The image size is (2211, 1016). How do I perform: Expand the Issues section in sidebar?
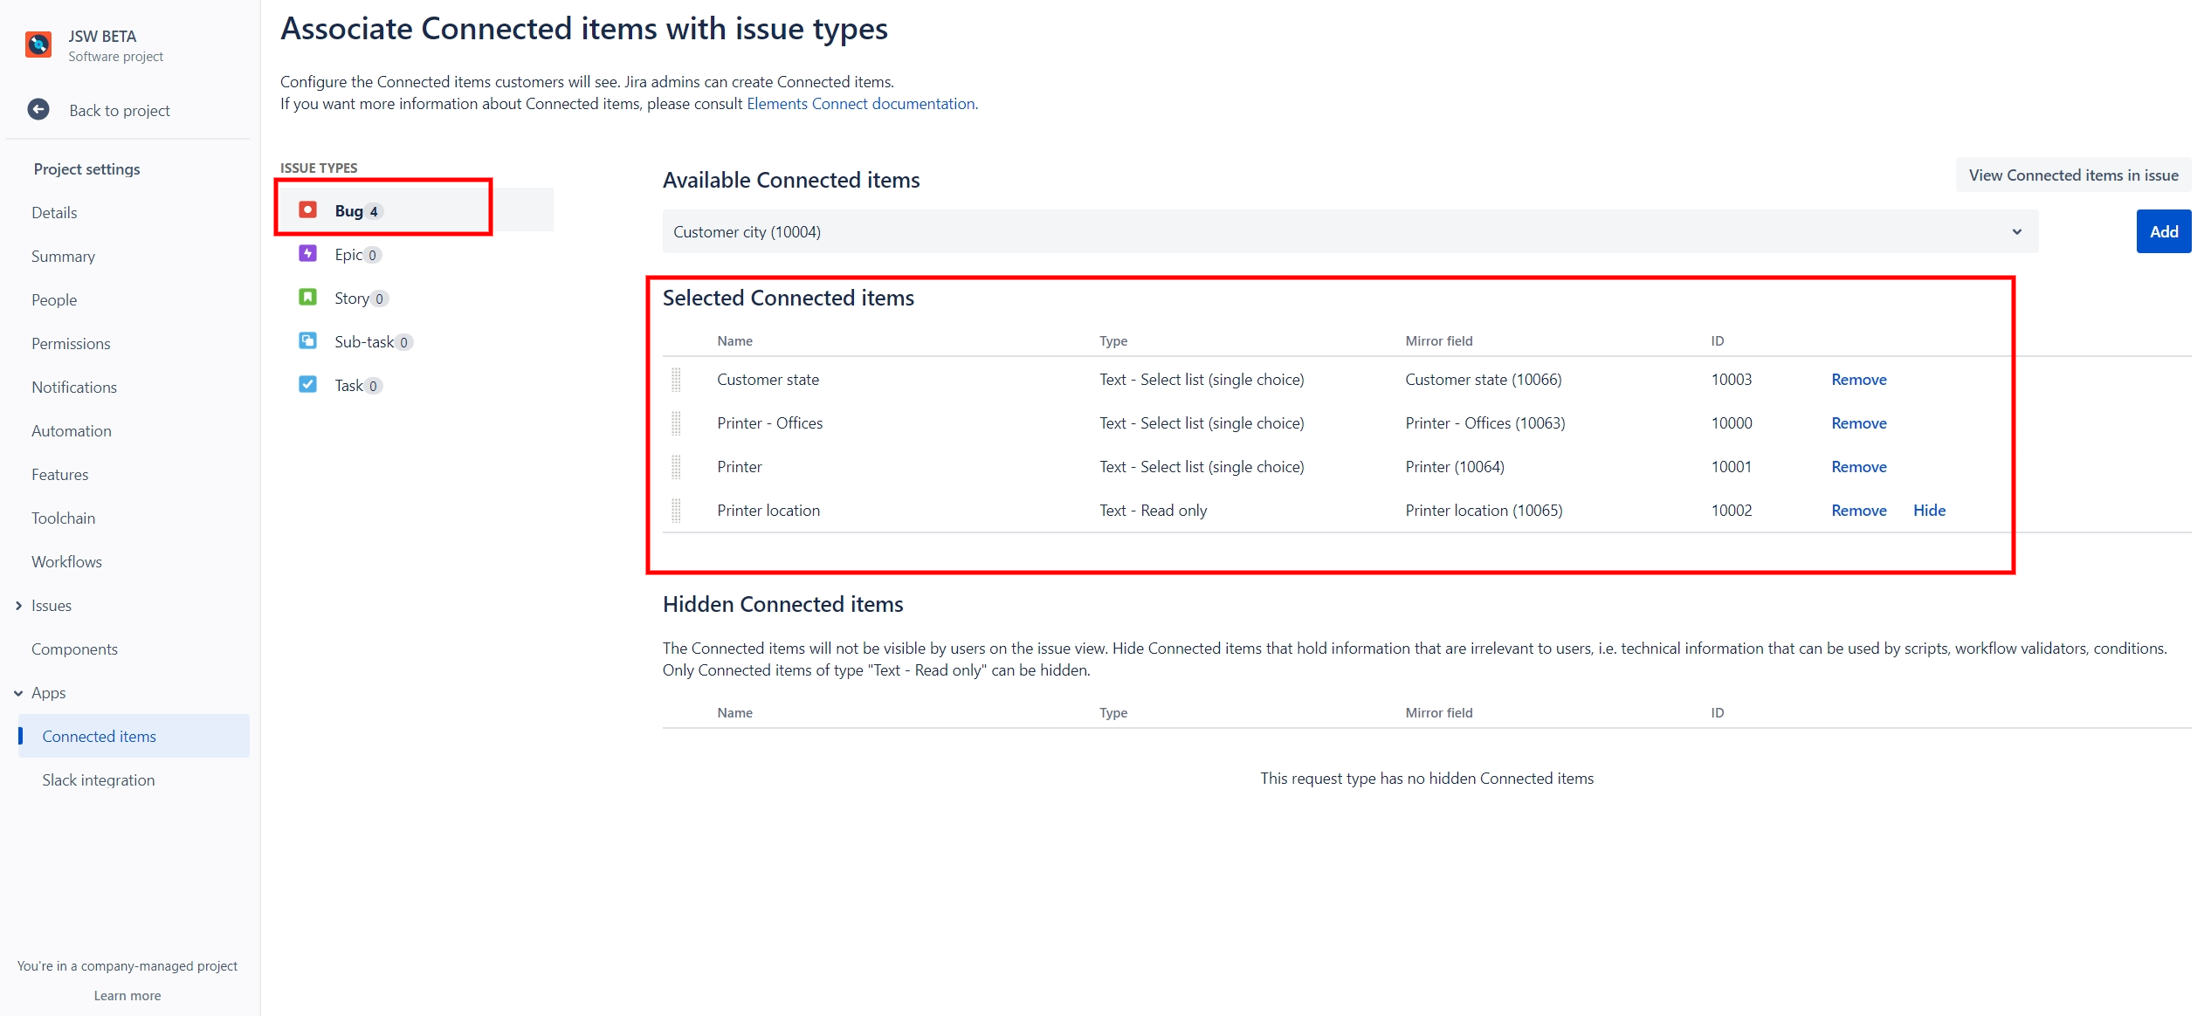[18, 606]
